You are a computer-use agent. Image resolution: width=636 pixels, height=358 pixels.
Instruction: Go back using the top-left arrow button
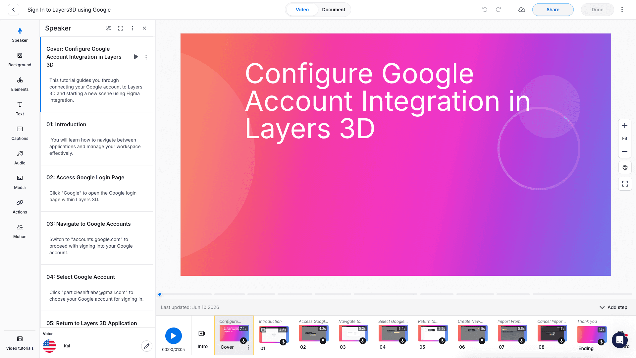click(x=14, y=10)
